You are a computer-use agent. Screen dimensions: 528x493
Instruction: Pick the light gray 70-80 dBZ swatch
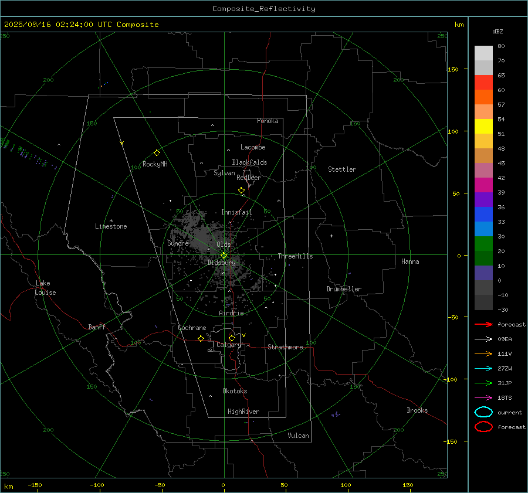pyautogui.click(x=483, y=53)
